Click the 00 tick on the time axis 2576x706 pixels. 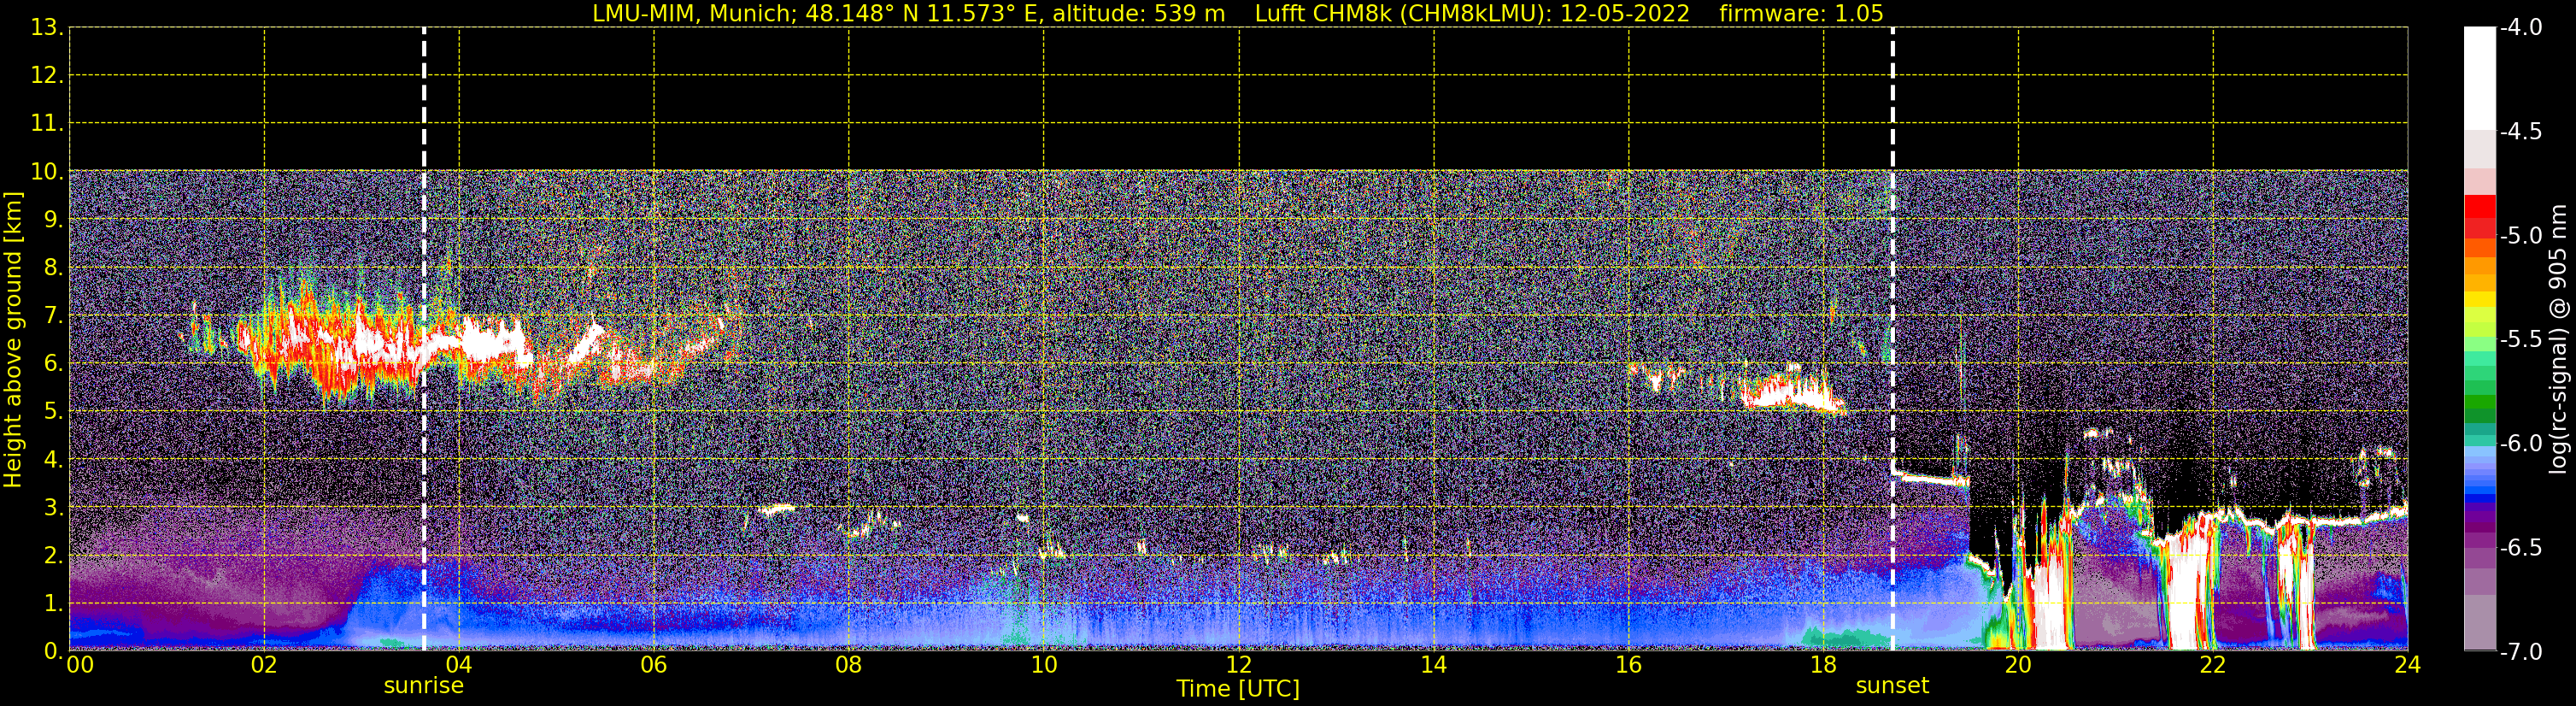[x=80, y=665]
